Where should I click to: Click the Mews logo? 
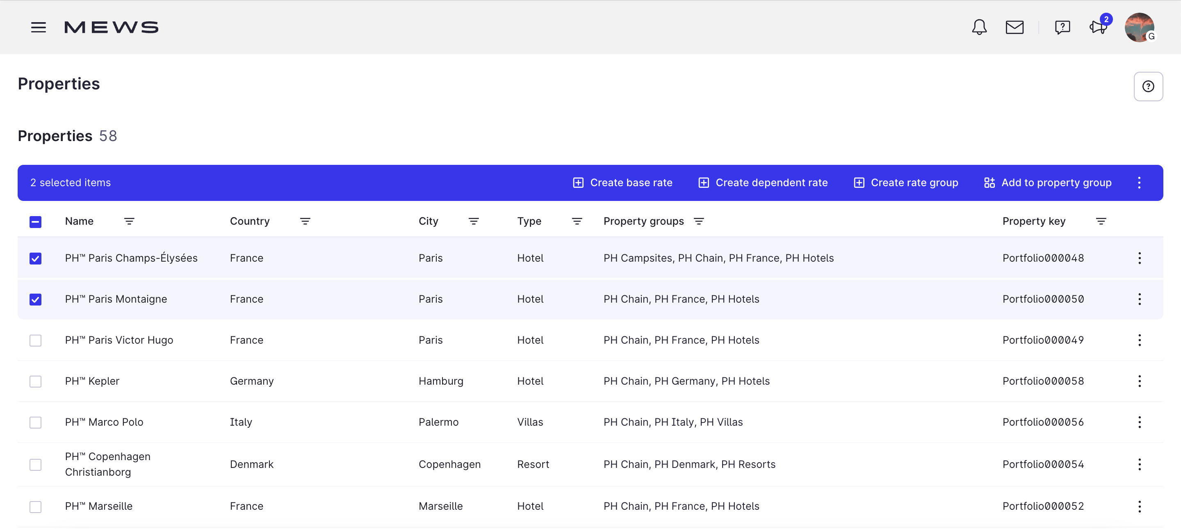click(x=112, y=27)
